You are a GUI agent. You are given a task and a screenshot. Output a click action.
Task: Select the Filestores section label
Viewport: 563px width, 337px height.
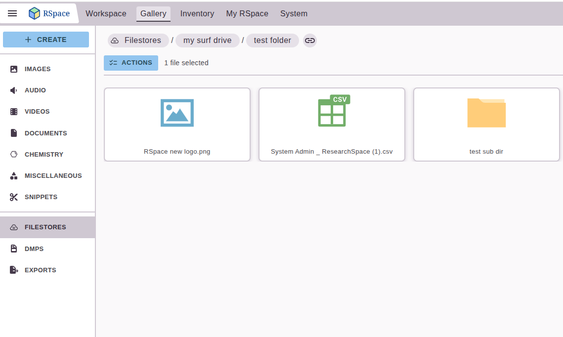pyautogui.click(x=45, y=227)
